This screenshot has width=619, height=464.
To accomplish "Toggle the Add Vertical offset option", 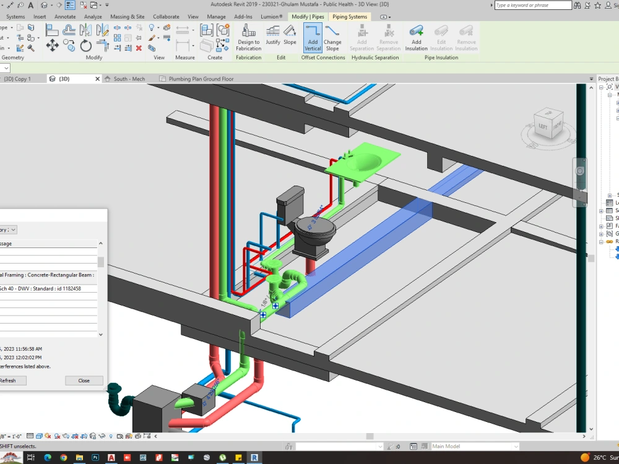I will (x=313, y=38).
